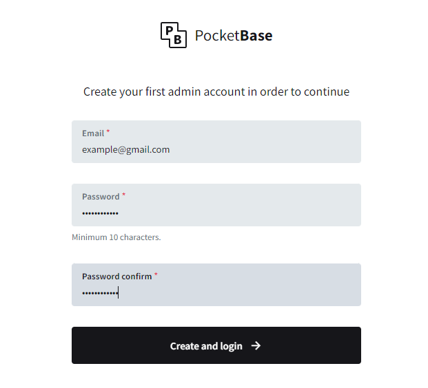Click the masked dots in Password confirm

click(100, 294)
